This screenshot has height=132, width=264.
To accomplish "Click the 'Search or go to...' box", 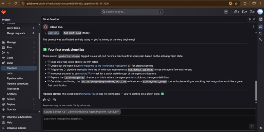I will pos(132,12).
